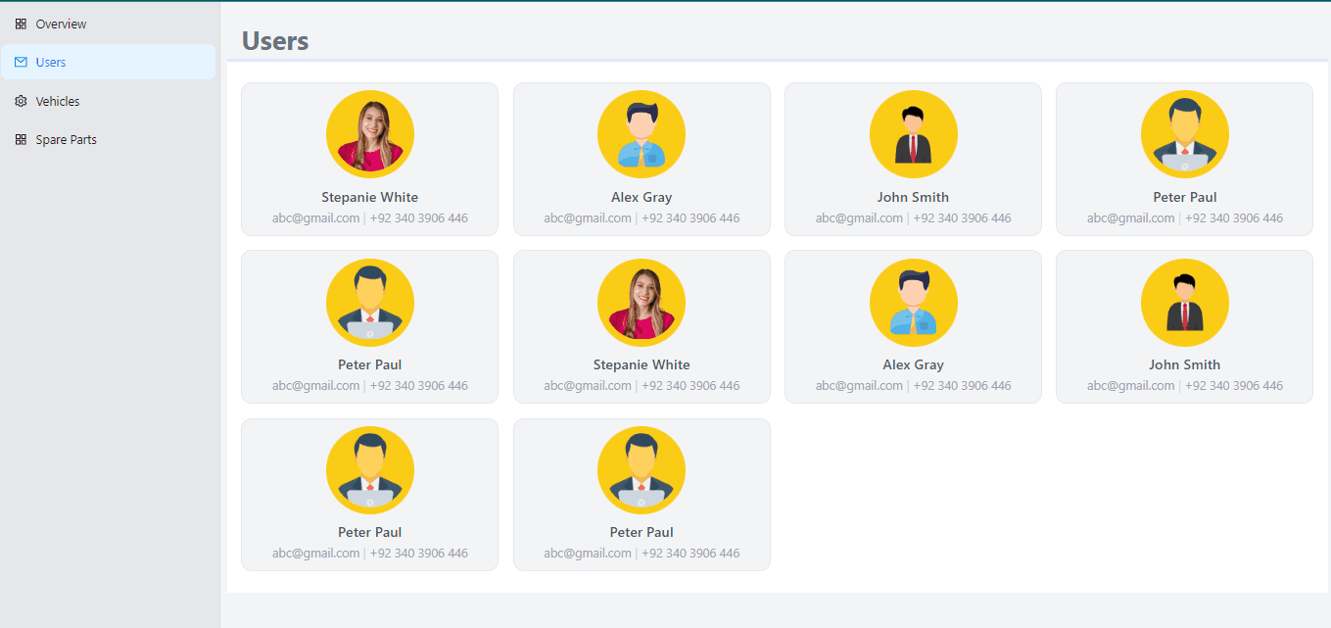Screen dimensions: 1331x628
Task: Click the gear icon next to Vehicles
Action: pyautogui.click(x=21, y=101)
